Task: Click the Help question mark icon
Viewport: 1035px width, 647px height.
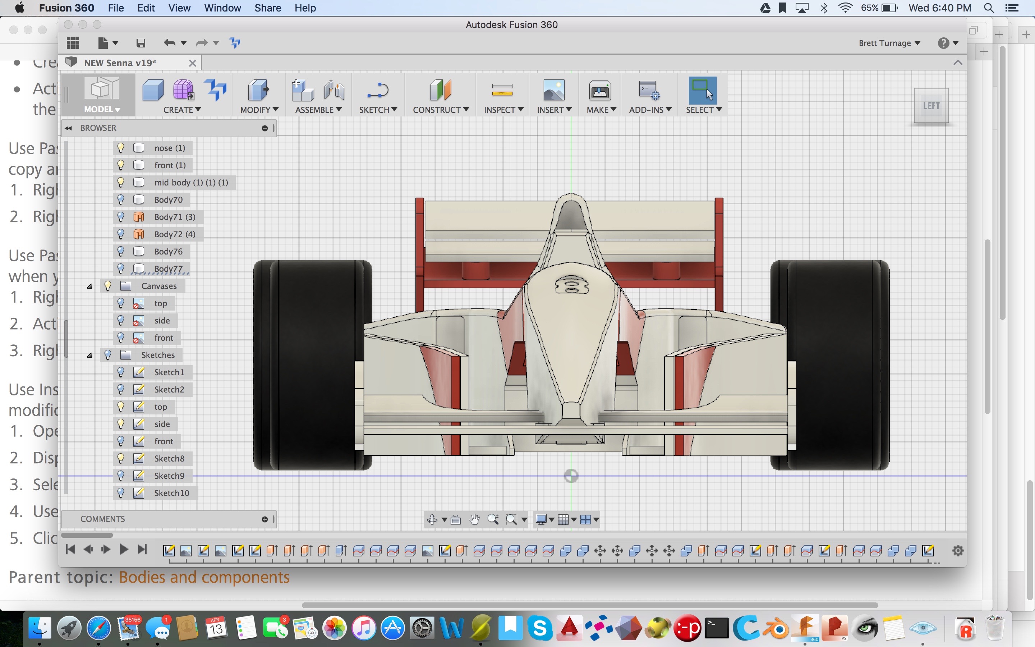Action: point(943,43)
